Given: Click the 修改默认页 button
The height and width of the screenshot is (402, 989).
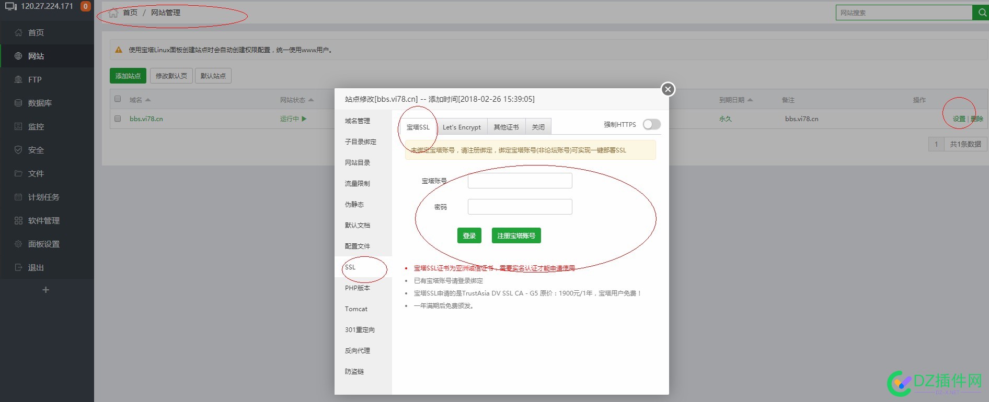Looking at the screenshot, I should [x=171, y=76].
